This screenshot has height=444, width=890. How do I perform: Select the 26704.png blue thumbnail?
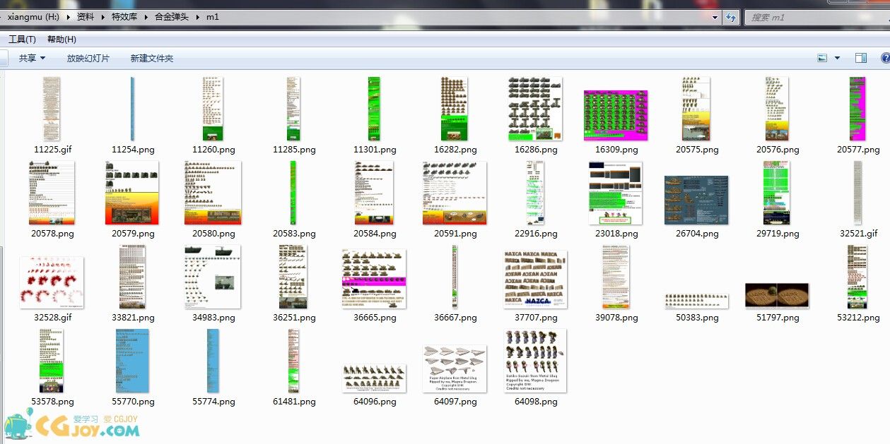click(697, 200)
